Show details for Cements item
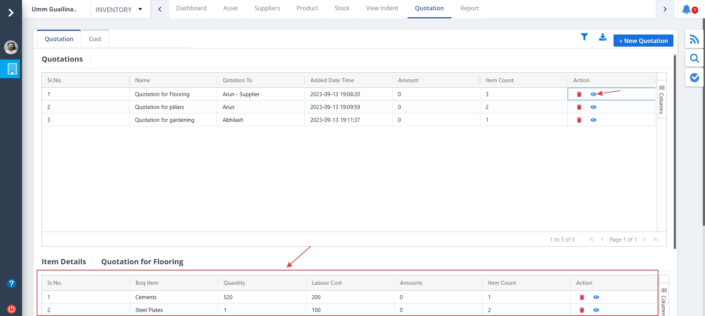Viewport: 705px width, 316px height. [x=596, y=297]
